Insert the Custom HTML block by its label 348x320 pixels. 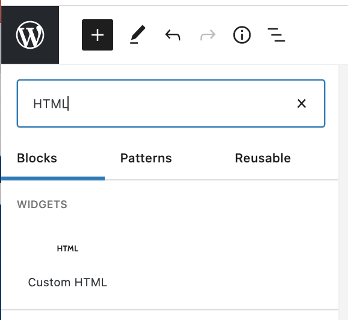67,282
